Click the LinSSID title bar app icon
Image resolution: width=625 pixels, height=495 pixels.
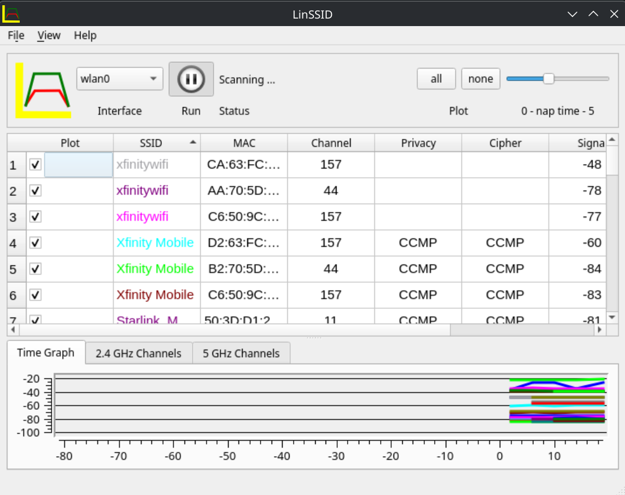click(11, 14)
